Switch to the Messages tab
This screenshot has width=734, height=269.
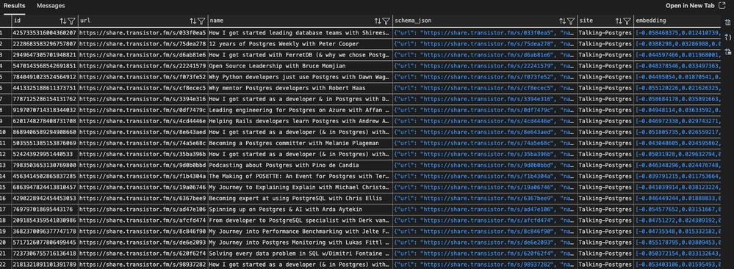pos(51,6)
